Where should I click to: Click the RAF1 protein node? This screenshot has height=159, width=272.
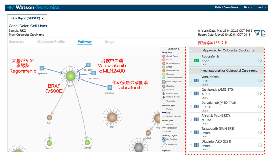50,118
